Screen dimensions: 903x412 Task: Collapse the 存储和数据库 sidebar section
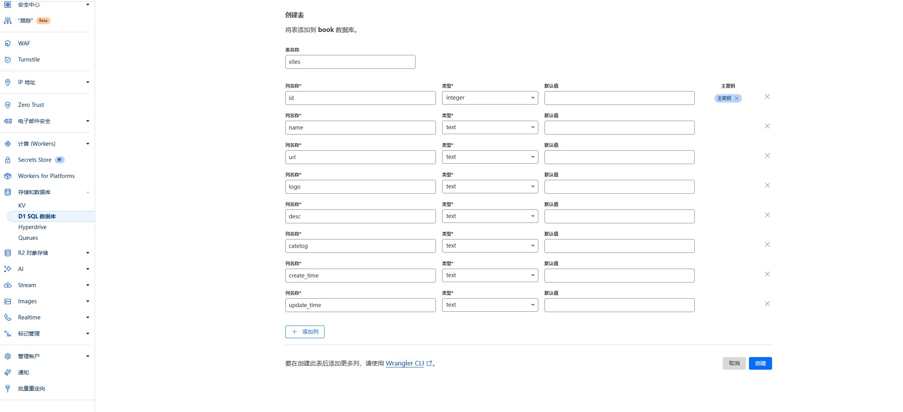pos(88,192)
